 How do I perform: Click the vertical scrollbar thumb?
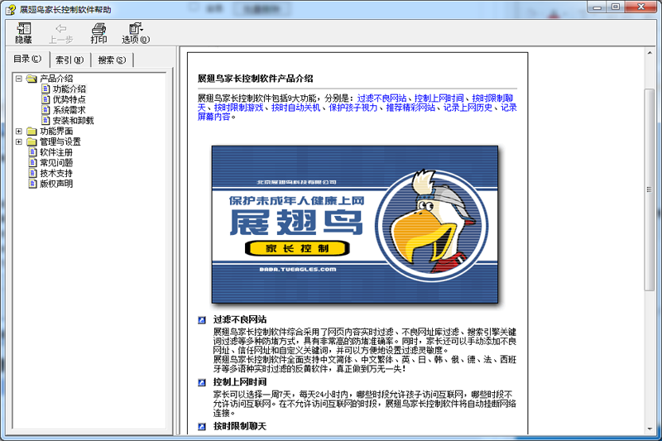click(650, 189)
